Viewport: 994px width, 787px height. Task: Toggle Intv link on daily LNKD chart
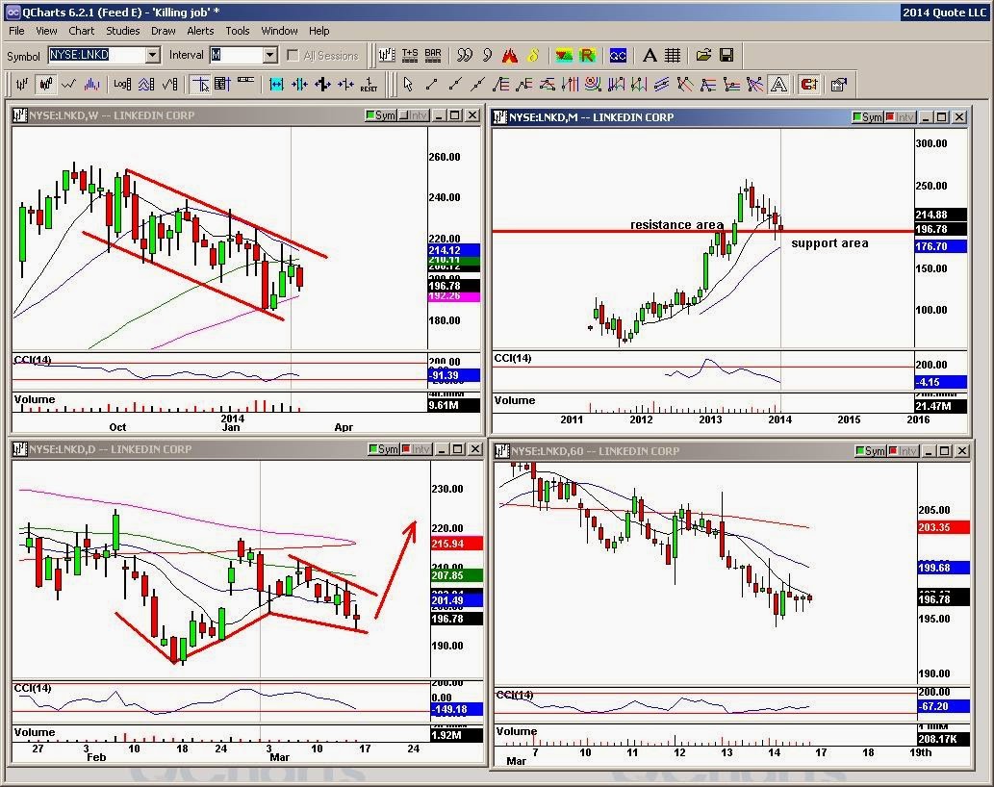(x=417, y=449)
